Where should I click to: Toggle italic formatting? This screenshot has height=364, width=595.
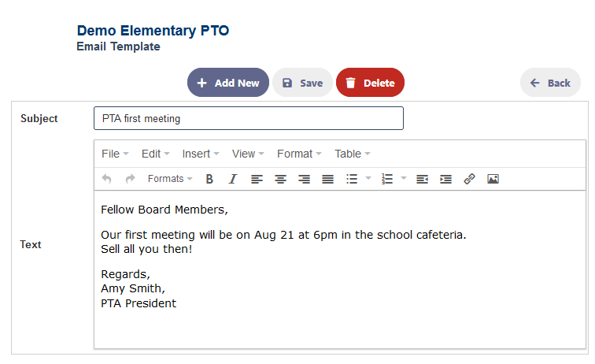tap(233, 179)
